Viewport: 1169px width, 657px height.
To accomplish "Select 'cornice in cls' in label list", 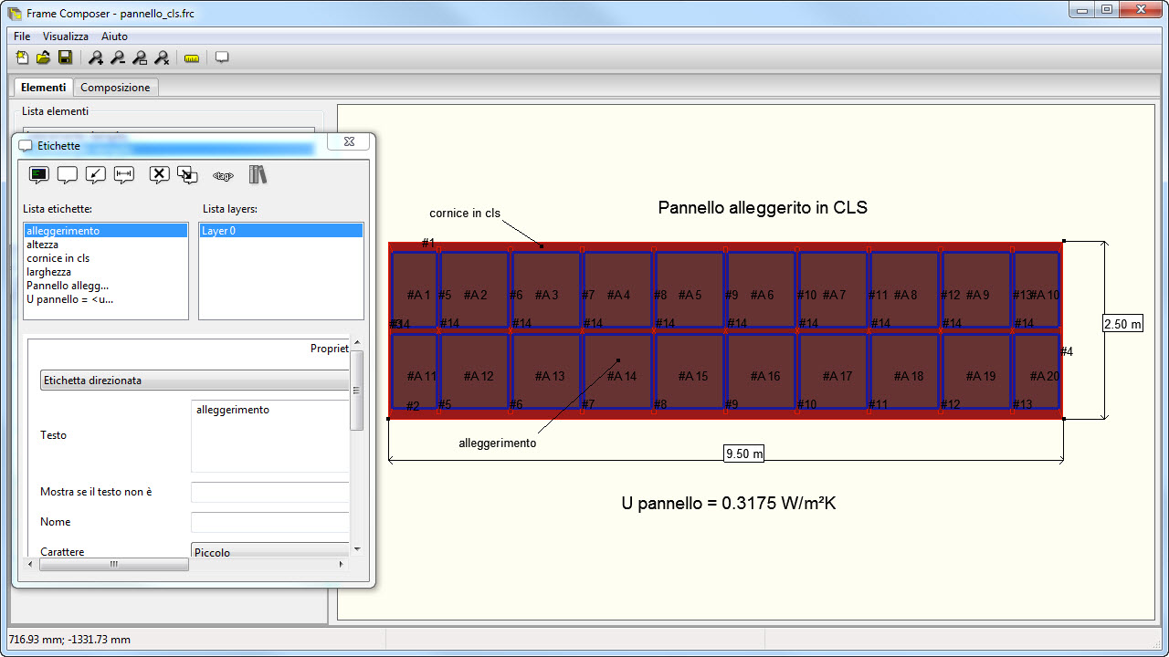I will 58,258.
